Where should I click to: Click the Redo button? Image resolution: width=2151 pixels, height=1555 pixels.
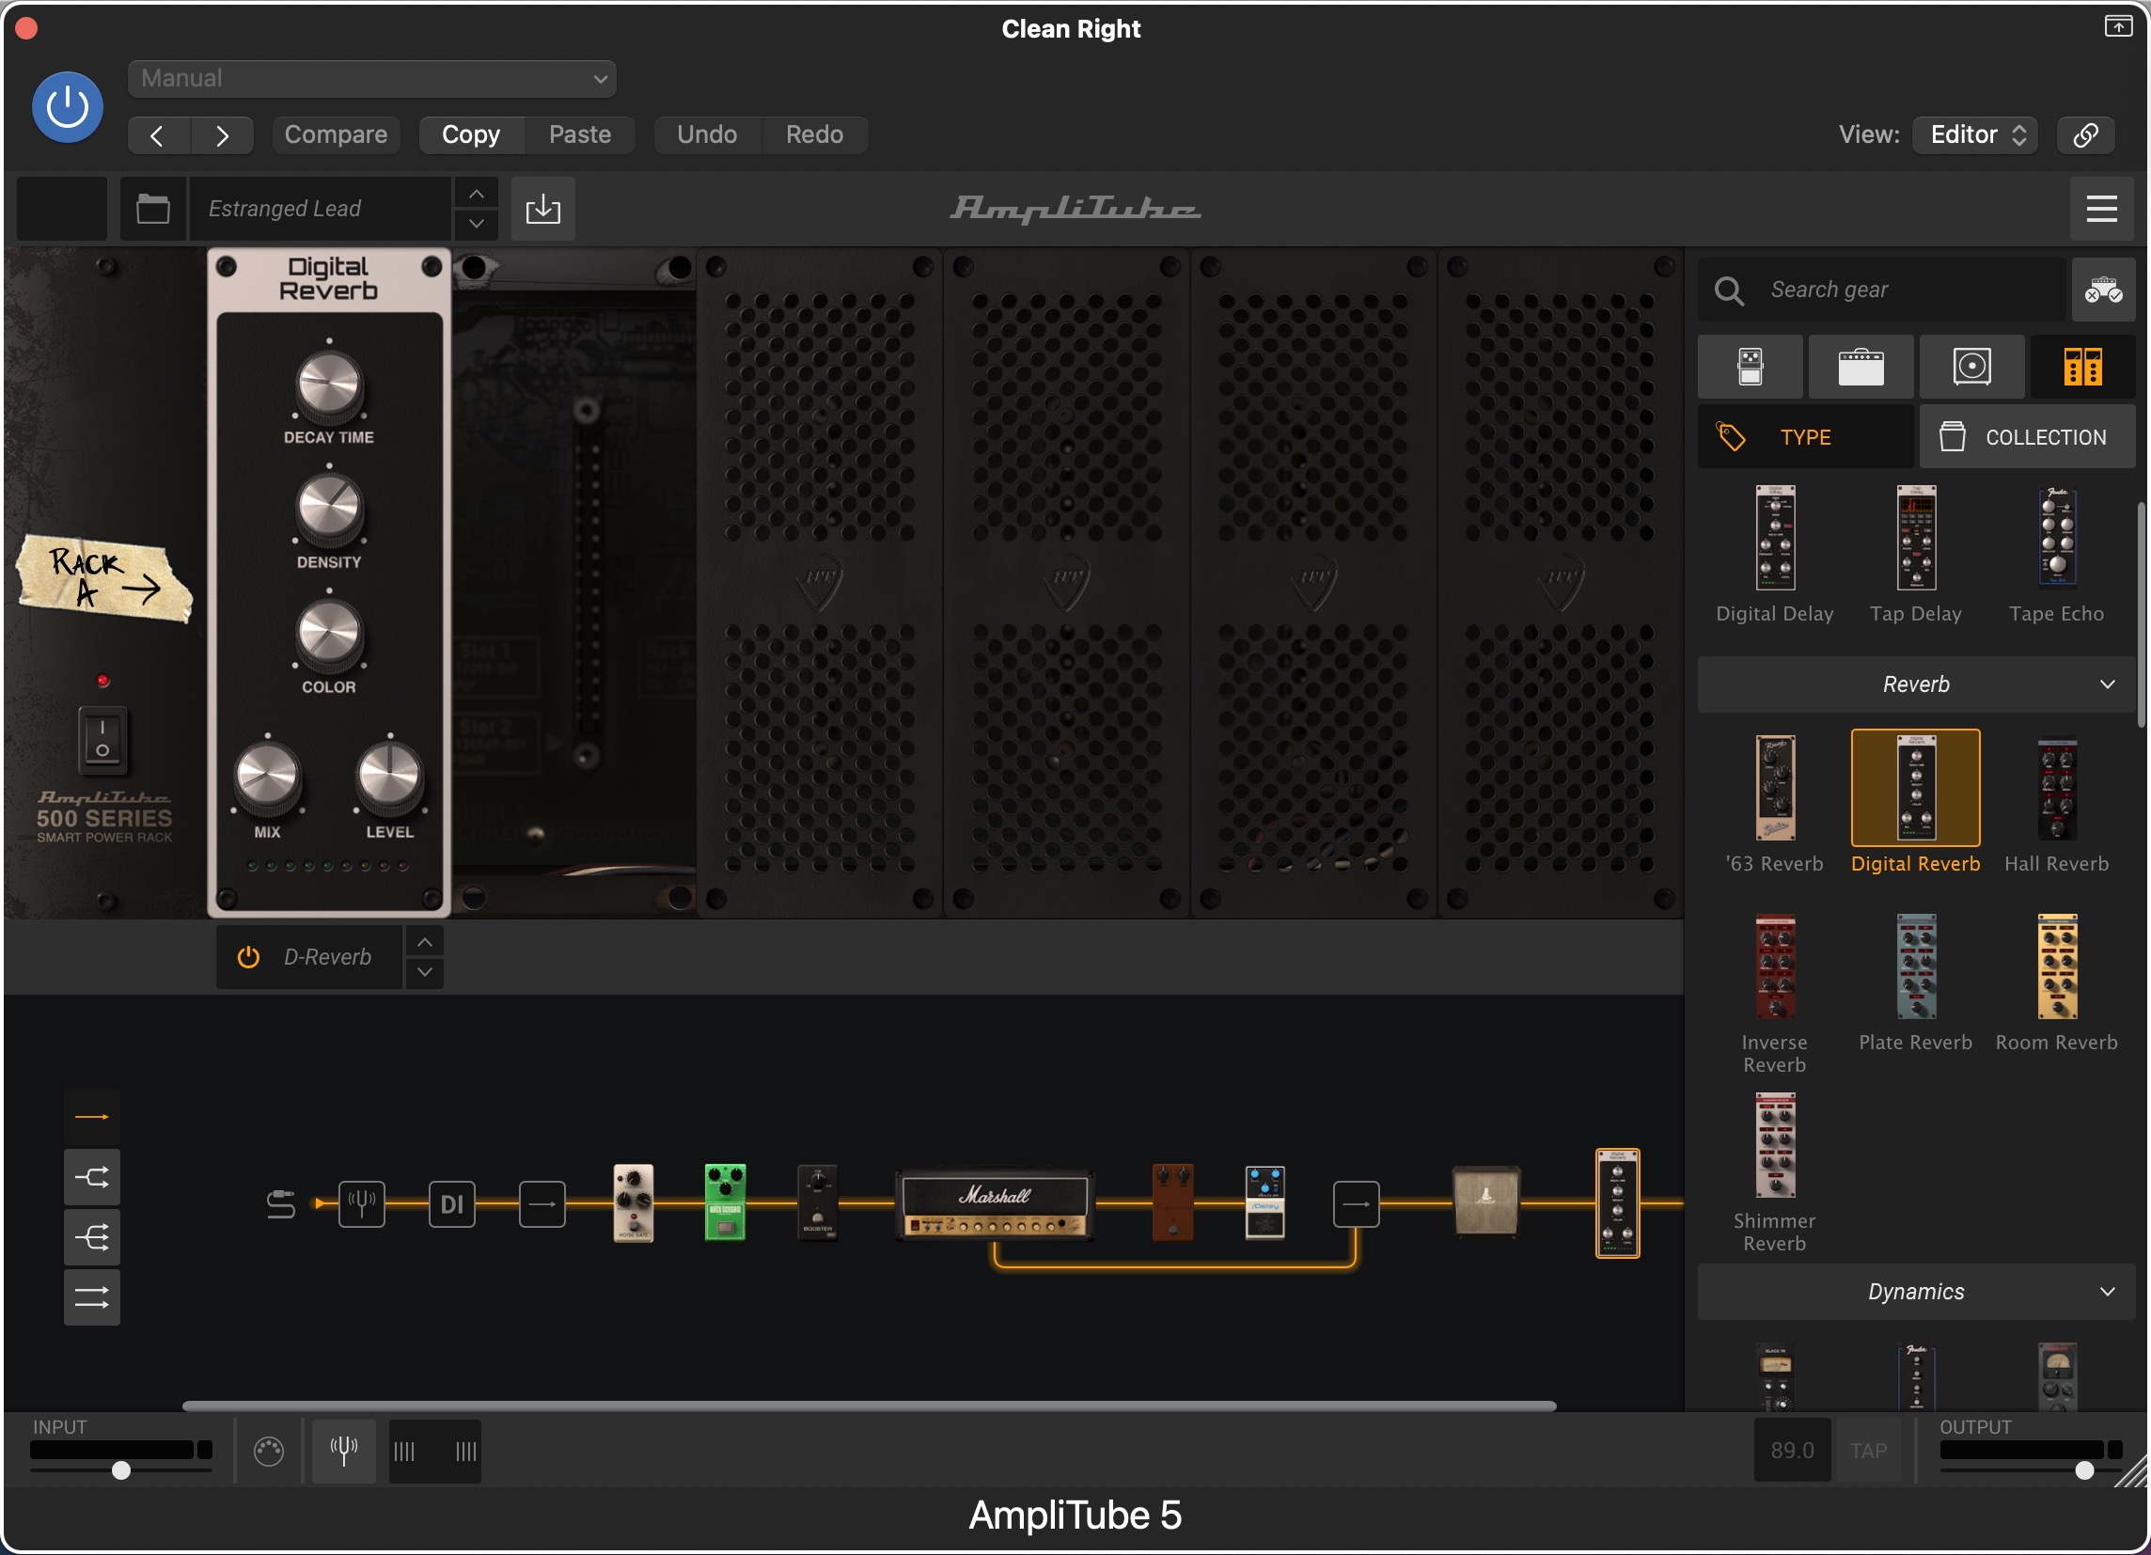point(815,134)
